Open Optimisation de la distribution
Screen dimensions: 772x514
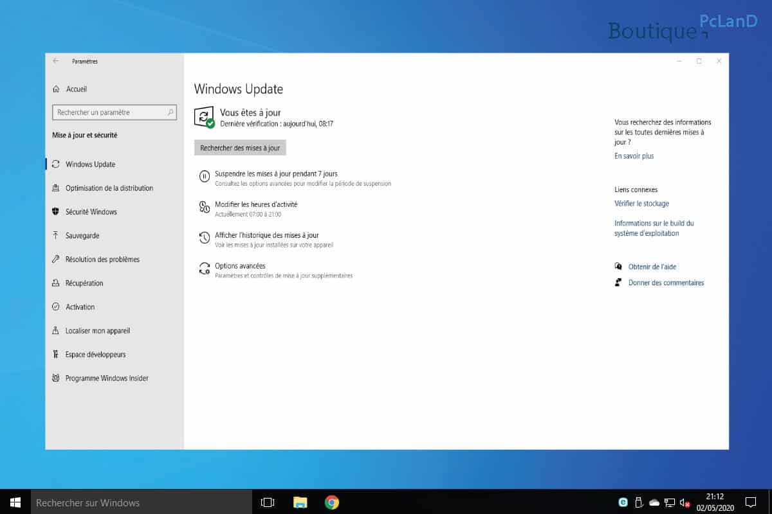(102, 188)
